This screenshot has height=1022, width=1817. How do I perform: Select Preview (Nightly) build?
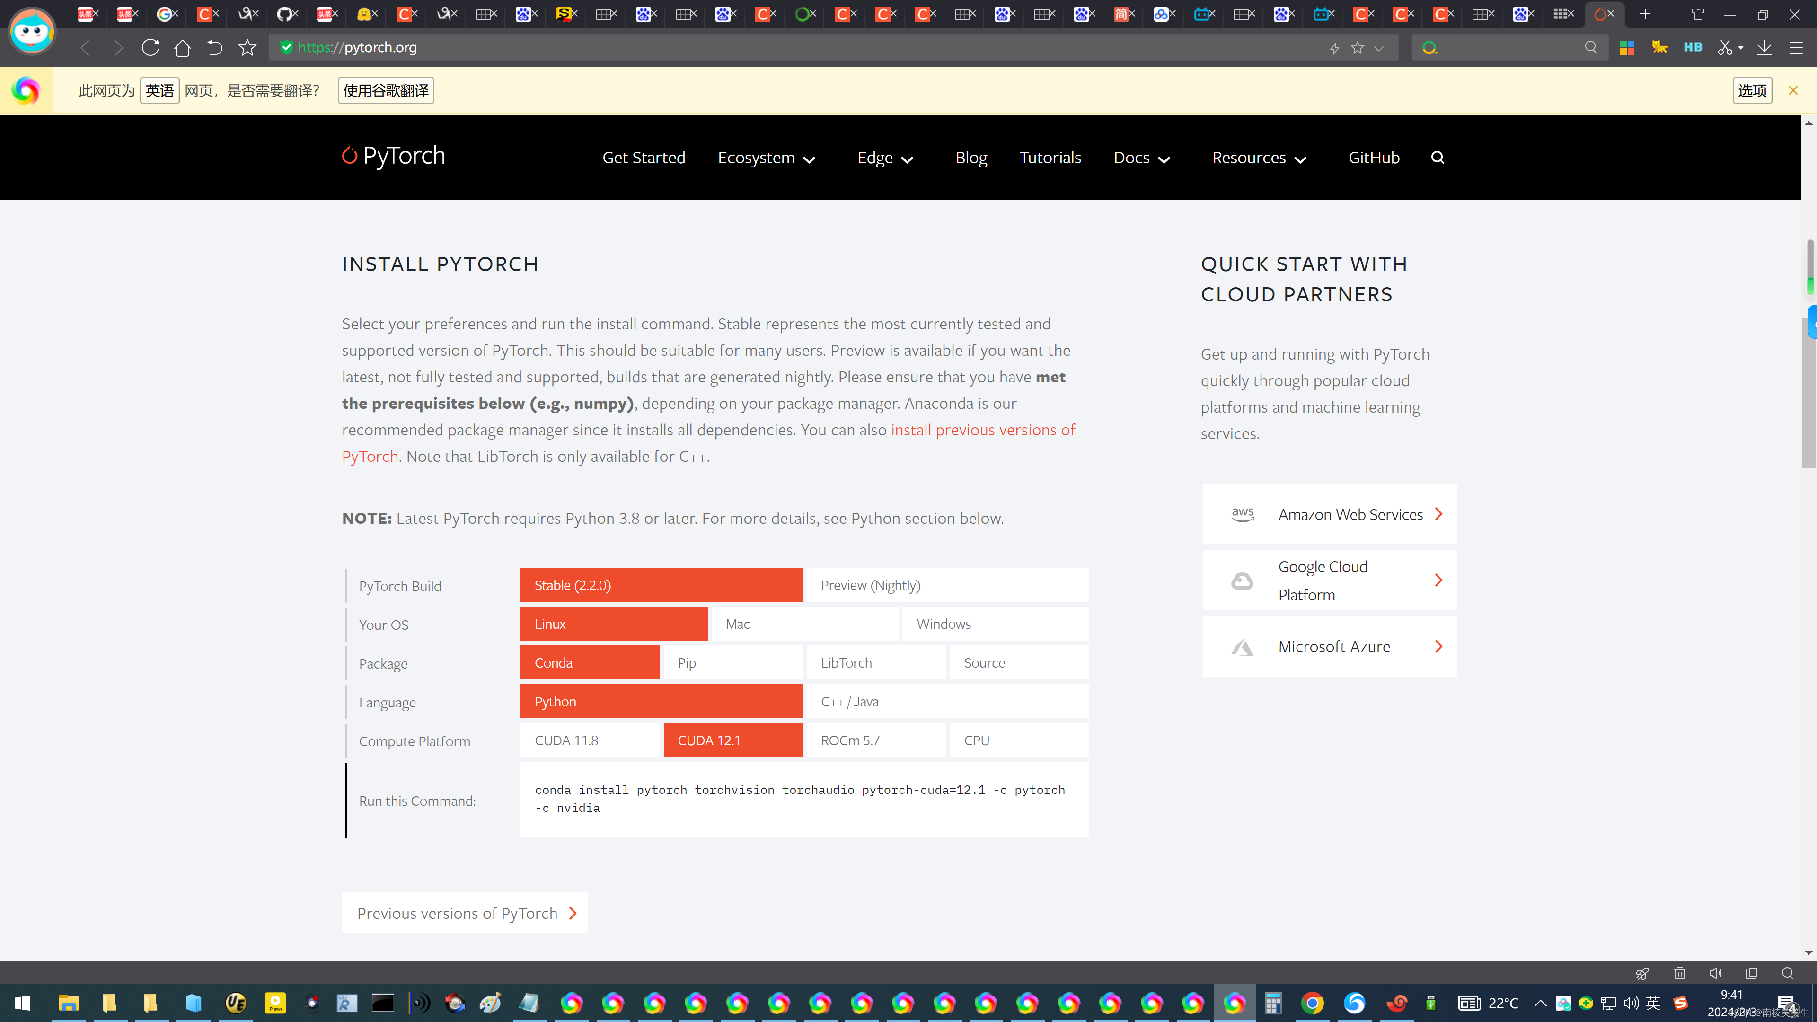coord(947,585)
